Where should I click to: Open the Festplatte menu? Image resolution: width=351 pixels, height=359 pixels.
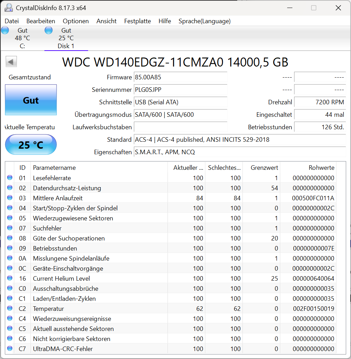(x=137, y=21)
